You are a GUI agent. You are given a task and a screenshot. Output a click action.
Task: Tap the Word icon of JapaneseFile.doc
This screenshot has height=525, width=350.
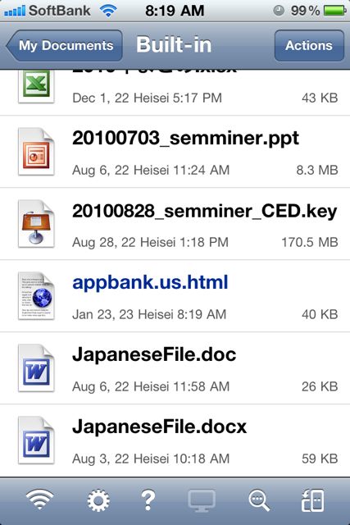coord(36,368)
